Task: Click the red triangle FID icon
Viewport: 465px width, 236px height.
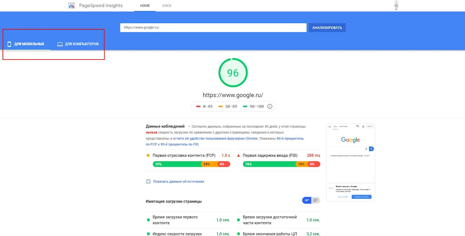Action: 238,155
